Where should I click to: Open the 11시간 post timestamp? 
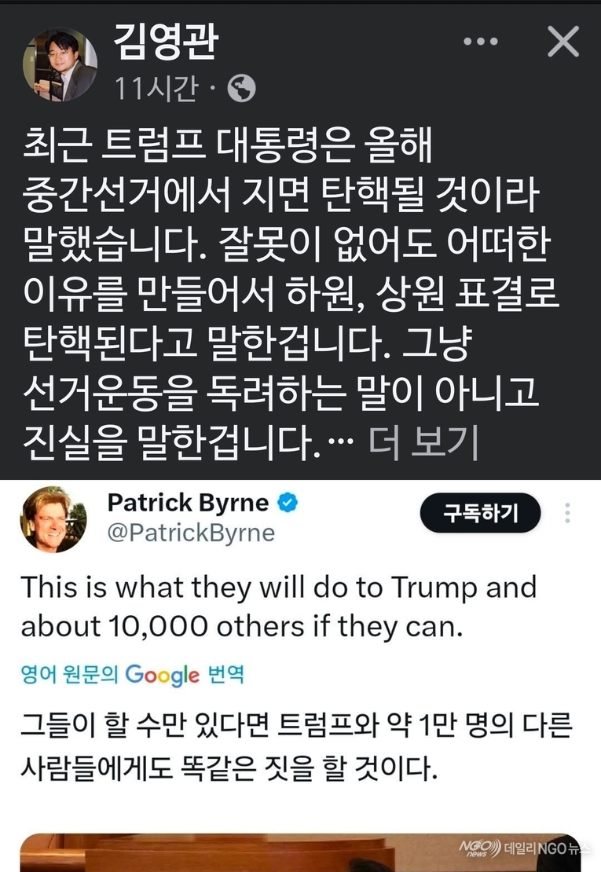tap(156, 88)
